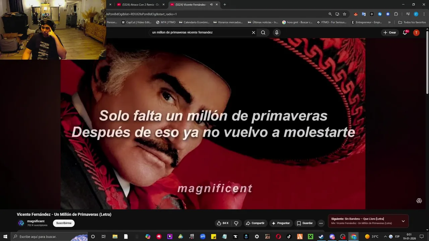Open Chrome extensions puzzle menu
Image resolution: width=429 pixels, height=241 pixels.
(396, 14)
